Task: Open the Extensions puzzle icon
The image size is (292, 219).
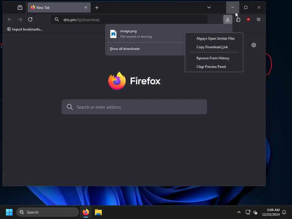Action: pyautogui.click(x=238, y=19)
